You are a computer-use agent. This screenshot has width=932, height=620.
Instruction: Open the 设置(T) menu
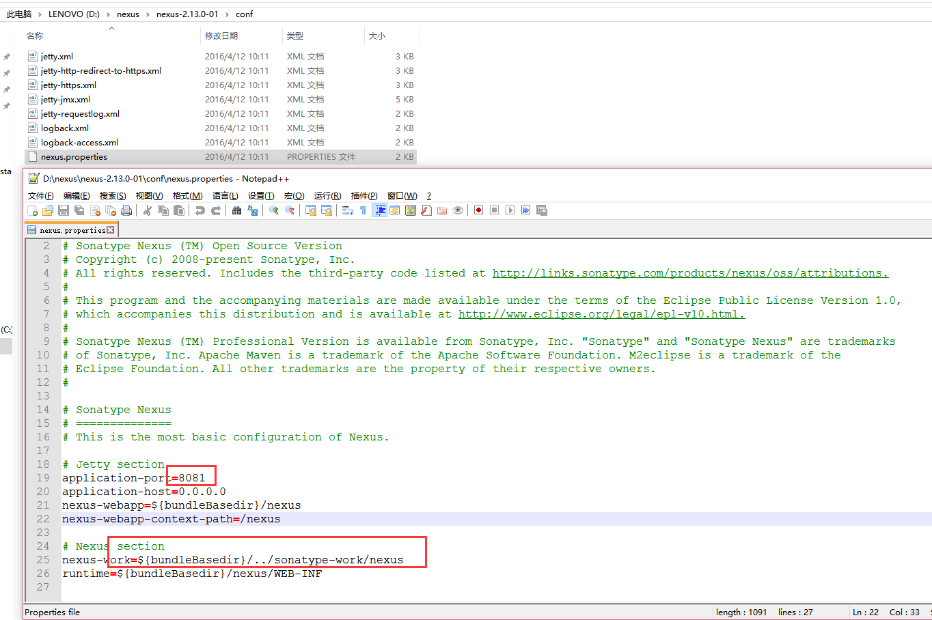coord(261,196)
